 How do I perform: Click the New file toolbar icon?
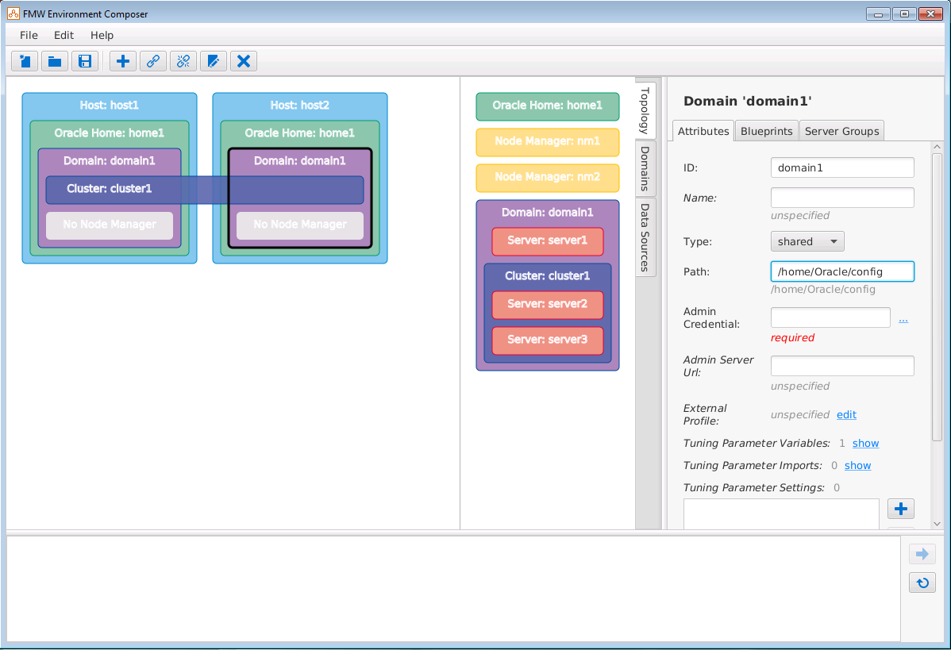tap(25, 61)
